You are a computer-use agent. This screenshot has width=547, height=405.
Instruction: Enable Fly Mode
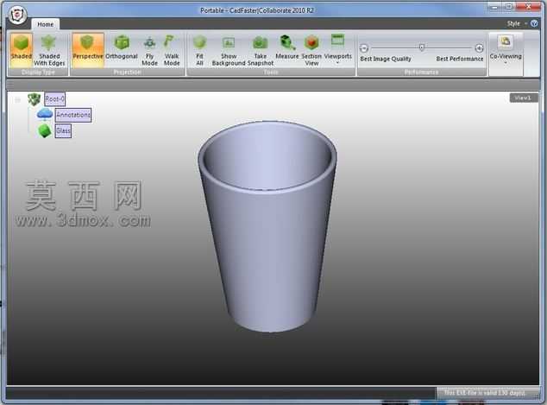click(149, 50)
